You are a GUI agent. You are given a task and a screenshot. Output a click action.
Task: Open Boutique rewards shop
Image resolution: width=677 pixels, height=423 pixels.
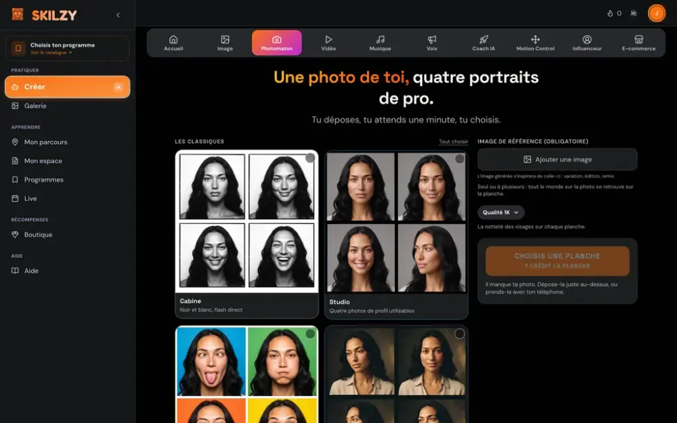coord(67,235)
